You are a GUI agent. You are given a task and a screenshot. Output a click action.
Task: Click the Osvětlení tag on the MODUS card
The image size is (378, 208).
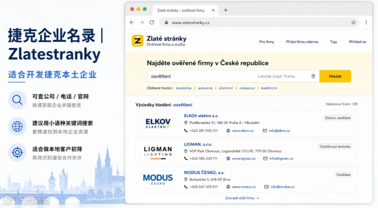coord(343,175)
